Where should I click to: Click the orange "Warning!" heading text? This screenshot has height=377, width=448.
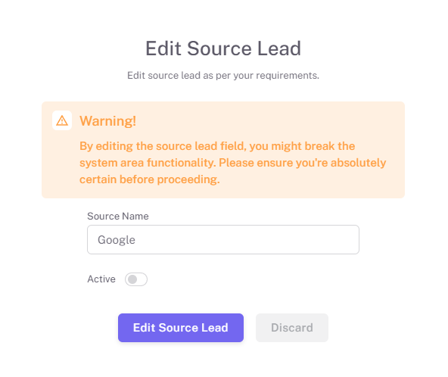(x=107, y=121)
